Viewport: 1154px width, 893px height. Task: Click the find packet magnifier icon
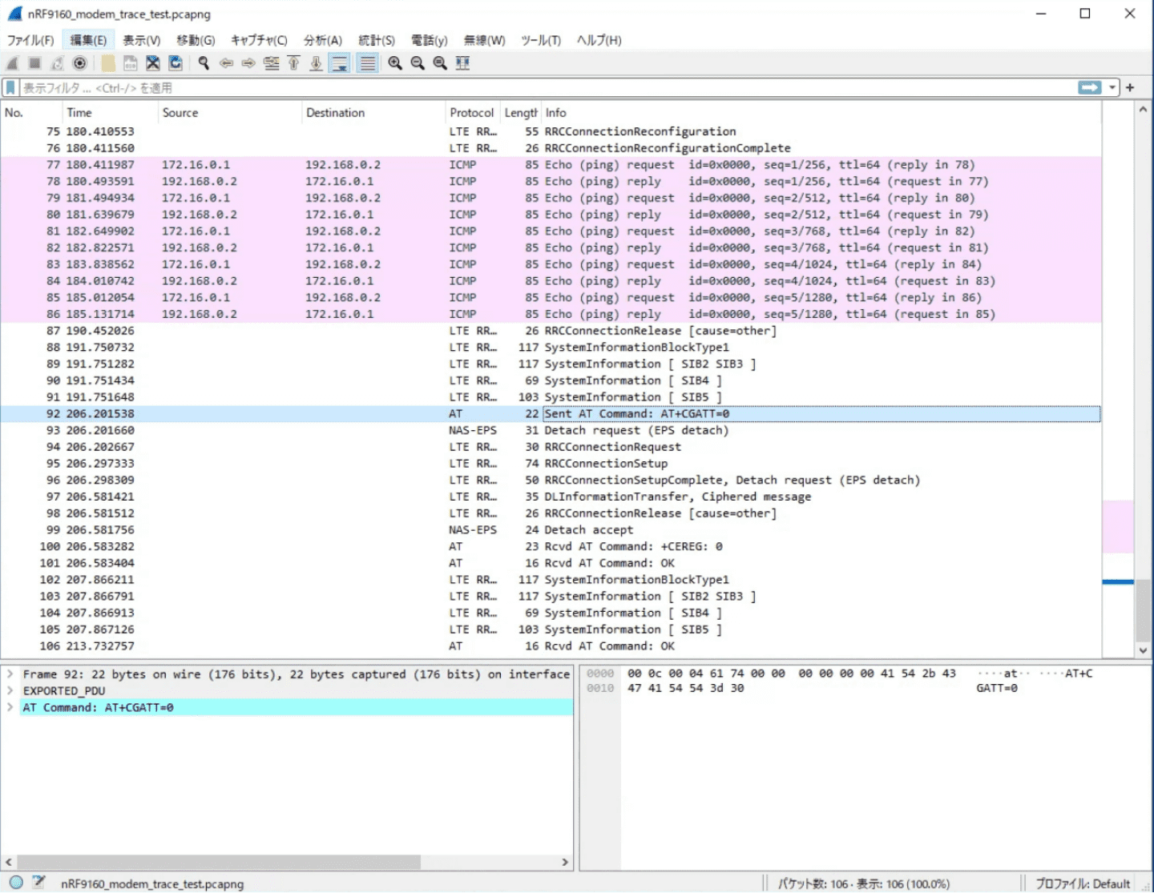pos(204,63)
